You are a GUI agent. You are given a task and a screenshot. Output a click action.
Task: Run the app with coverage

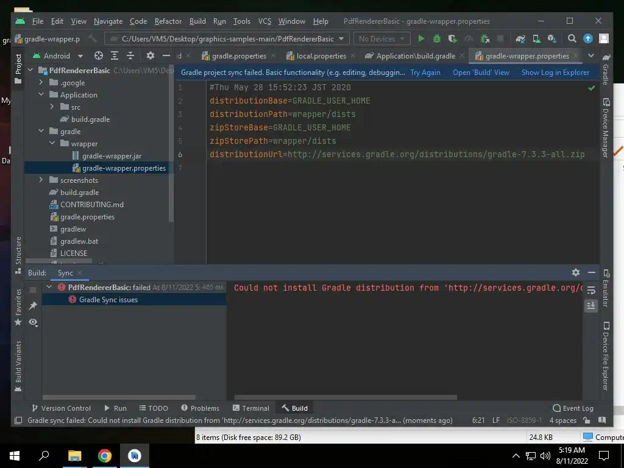pyautogui.click(x=453, y=38)
